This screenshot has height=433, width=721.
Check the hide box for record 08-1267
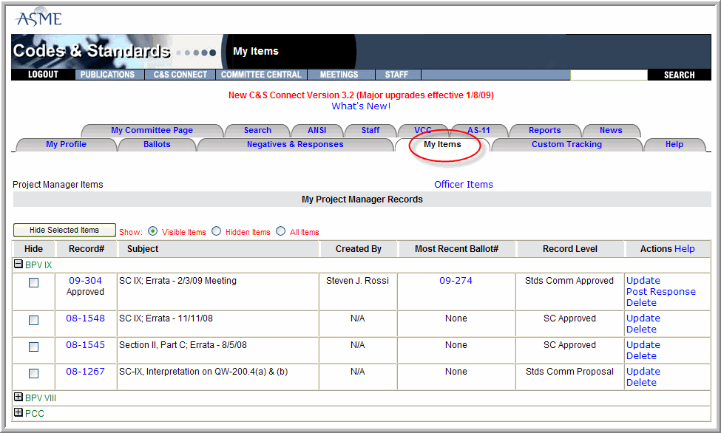coord(33,374)
